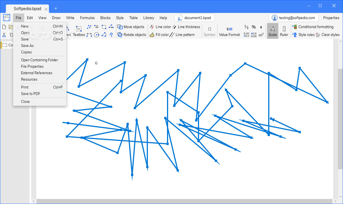This screenshot has width=343, height=204.
Task: Open Value Format options
Action: [229, 31]
